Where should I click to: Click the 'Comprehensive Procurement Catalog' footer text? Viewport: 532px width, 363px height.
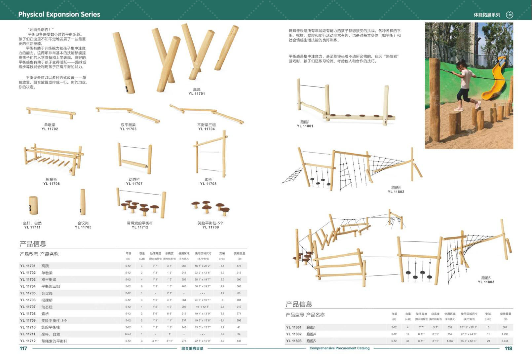click(339, 348)
